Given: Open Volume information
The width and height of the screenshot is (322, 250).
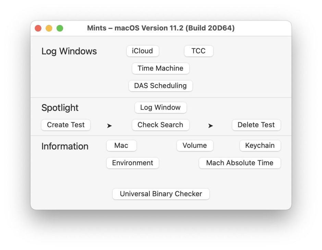Looking at the screenshot, I should (195, 146).
